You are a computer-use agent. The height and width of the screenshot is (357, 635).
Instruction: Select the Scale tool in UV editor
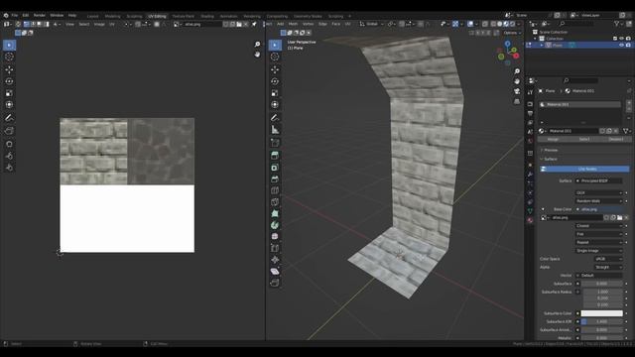[9, 93]
